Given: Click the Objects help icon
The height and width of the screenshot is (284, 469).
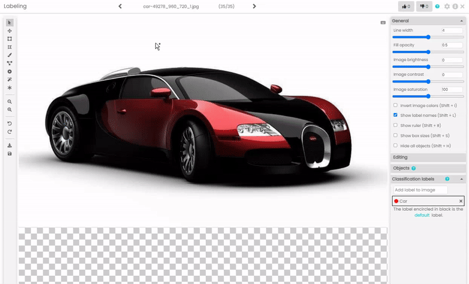Looking at the screenshot, I should pos(414,168).
